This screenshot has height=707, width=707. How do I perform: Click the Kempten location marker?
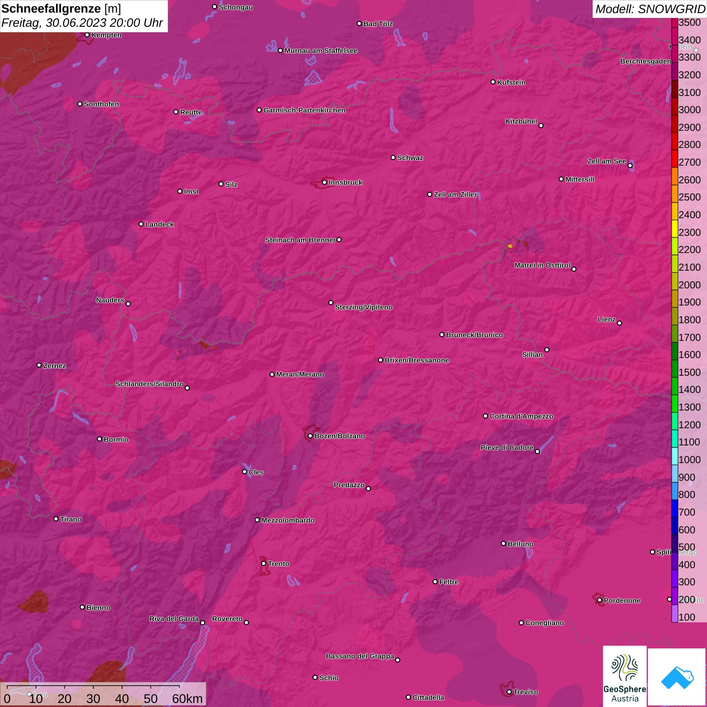tap(87, 35)
